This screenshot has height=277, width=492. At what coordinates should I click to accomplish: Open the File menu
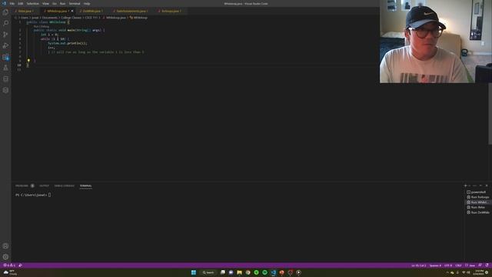click(x=12, y=3)
